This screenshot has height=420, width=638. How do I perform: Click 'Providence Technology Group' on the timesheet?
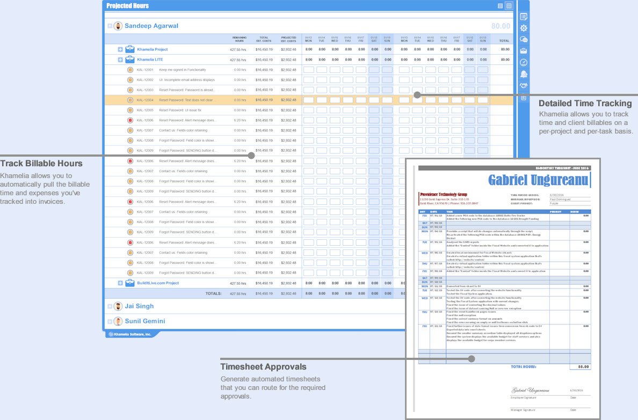click(444, 194)
